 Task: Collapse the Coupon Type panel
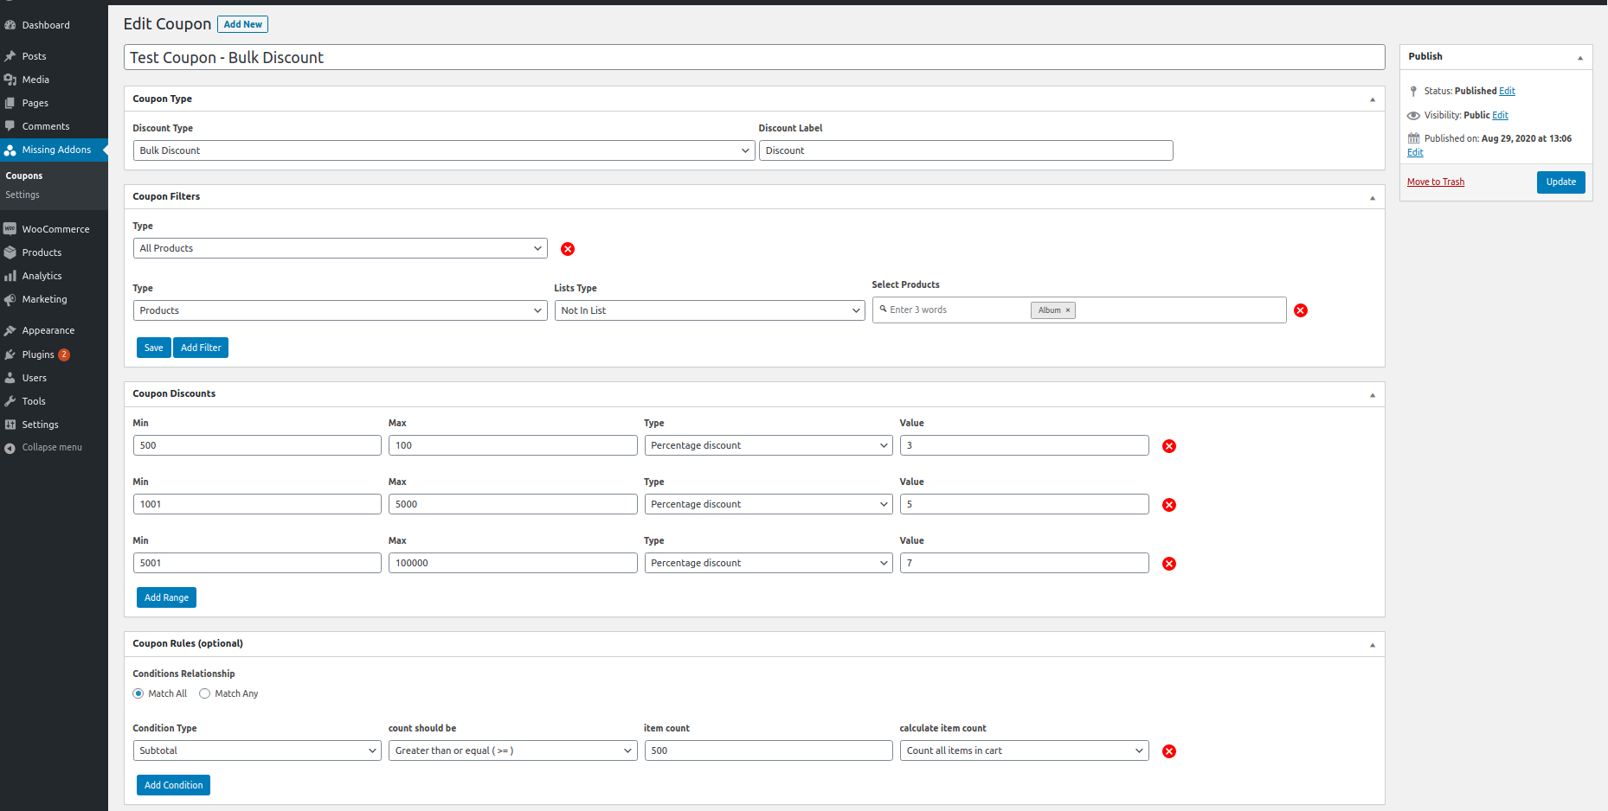1373,99
